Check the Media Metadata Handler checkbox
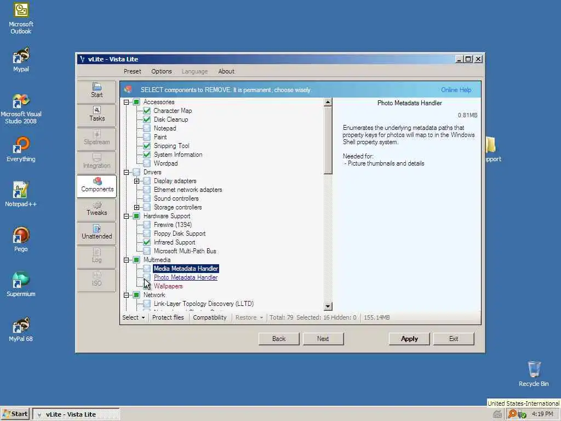Screen dimensions: 561x421 [147, 269]
